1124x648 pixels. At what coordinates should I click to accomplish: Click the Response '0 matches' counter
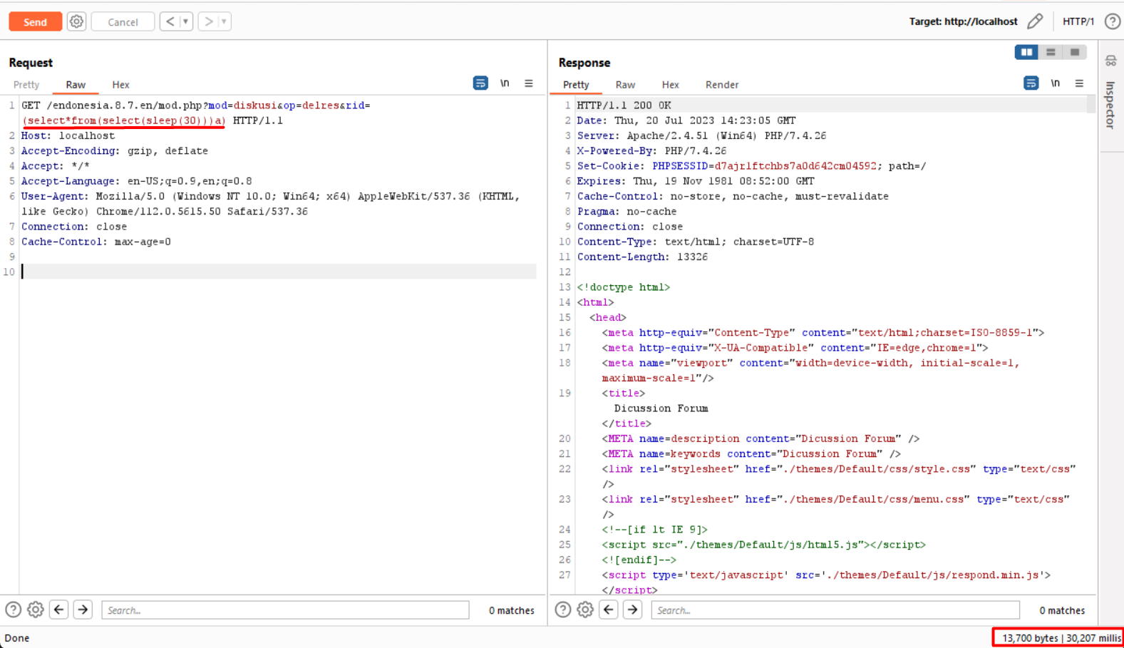pos(1062,610)
